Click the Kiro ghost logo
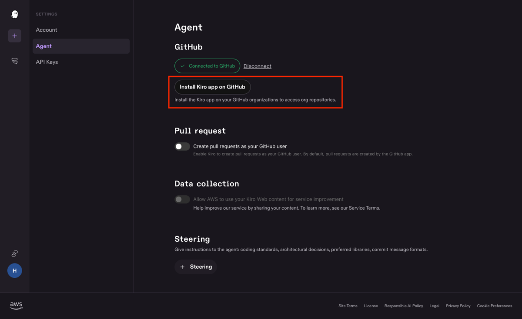Image resolution: width=522 pixels, height=319 pixels. pos(14,14)
